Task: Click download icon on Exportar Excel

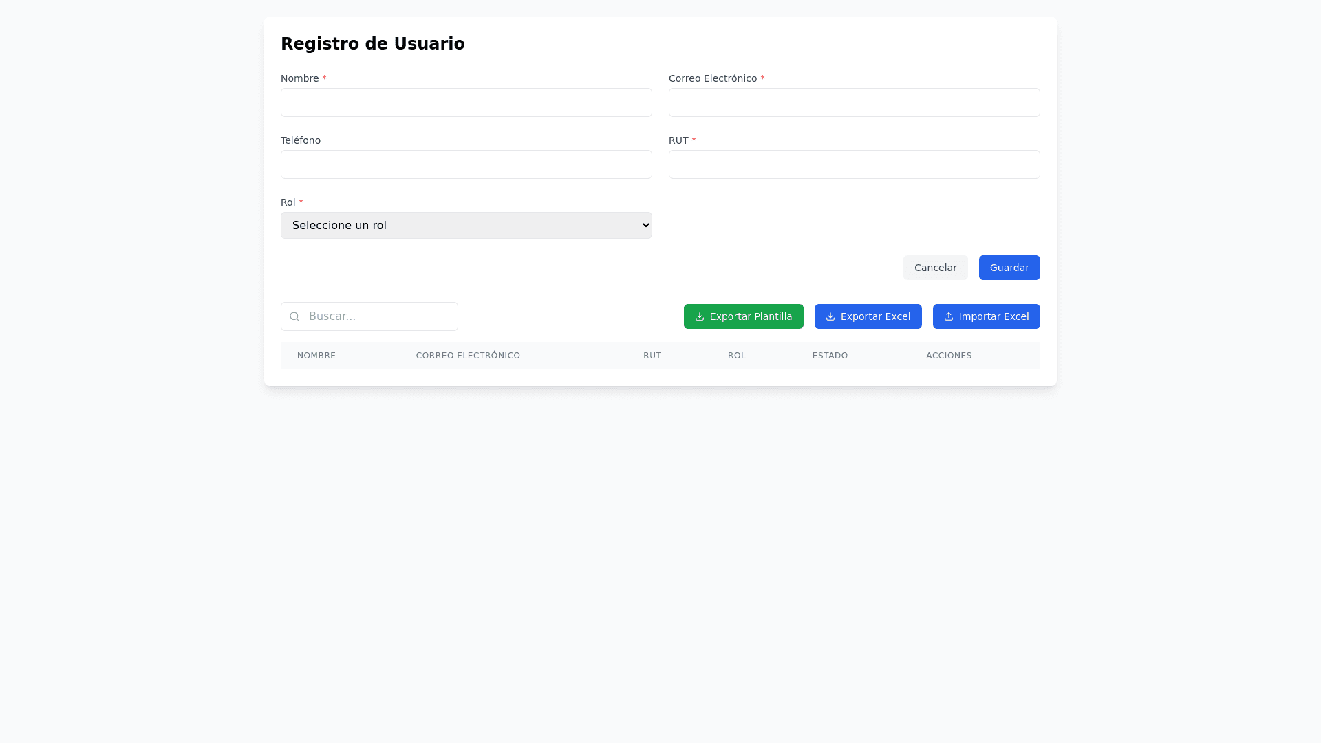Action: tap(830, 316)
